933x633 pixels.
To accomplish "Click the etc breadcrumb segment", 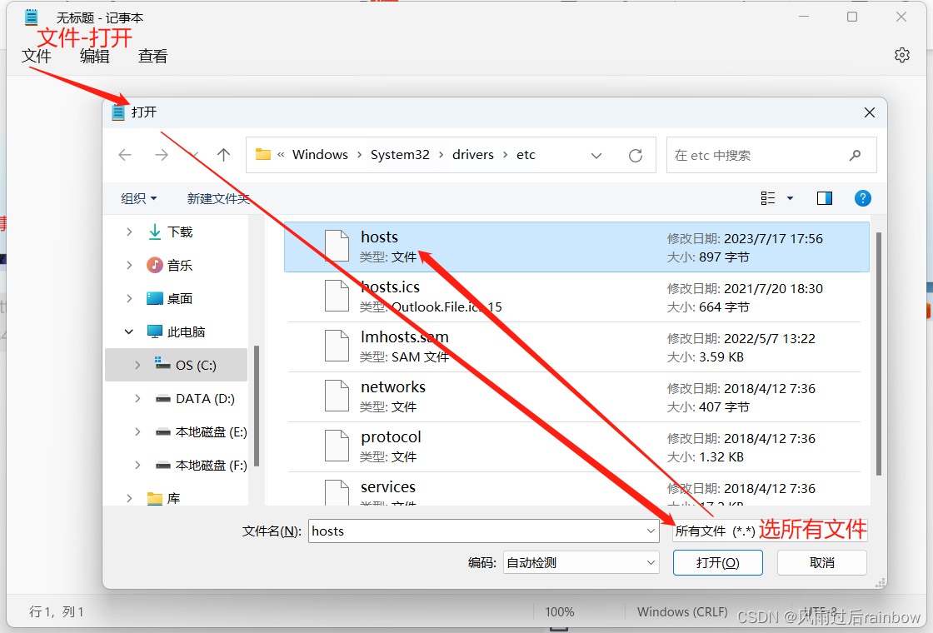I will point(526,155).
